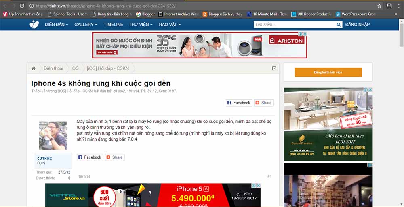Image resolution: width=404 pixels, height=207 pixels.
Task: Click top Facebook share button
Action: [239, 103]
